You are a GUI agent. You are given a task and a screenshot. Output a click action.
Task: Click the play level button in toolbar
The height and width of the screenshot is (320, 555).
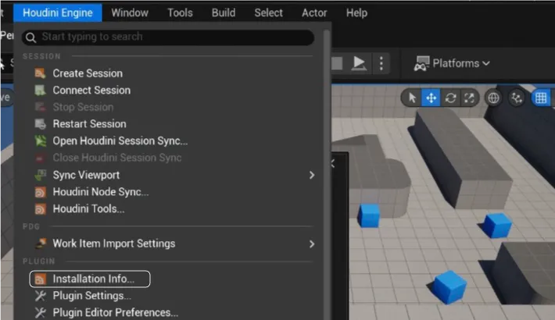[359, 63]
